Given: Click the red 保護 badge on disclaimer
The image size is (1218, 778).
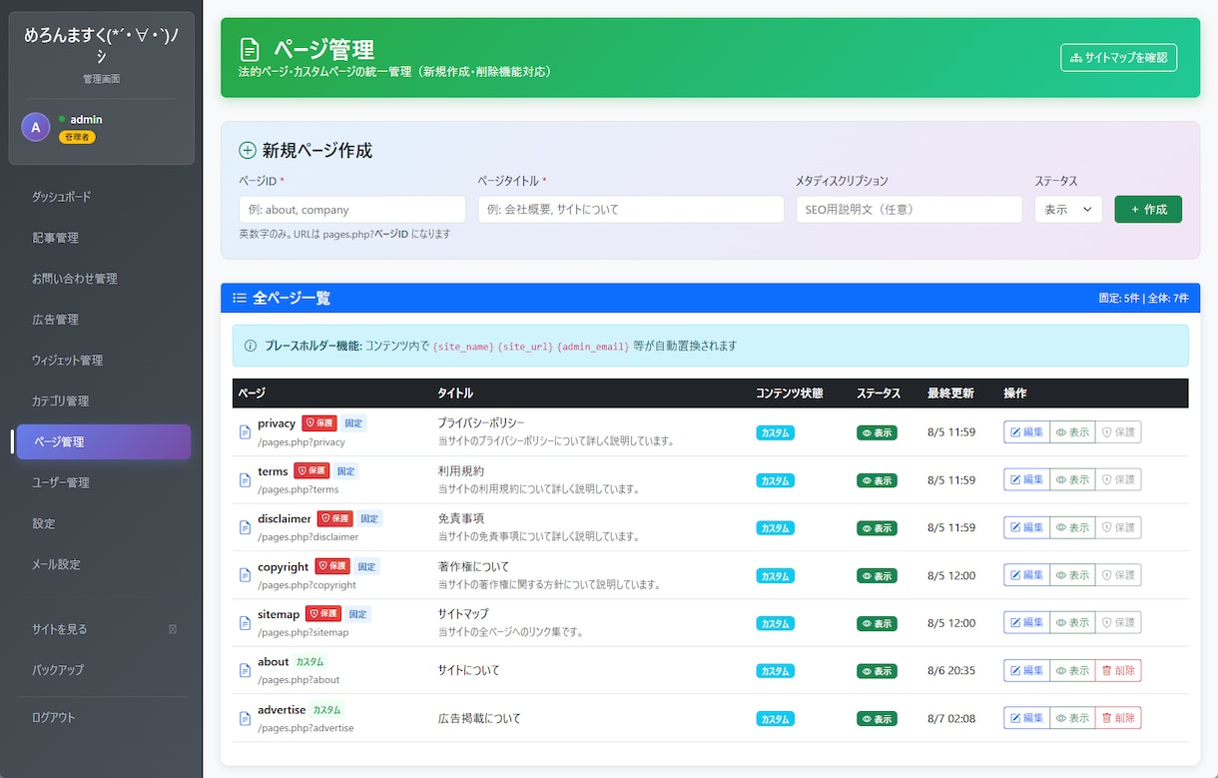Looking at the screenshot, I should [334, 519].
